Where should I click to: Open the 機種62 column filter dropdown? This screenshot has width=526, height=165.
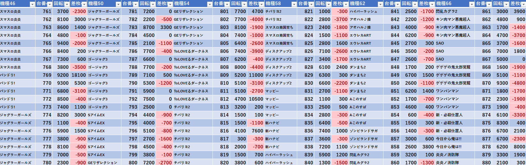coord(380,4)
